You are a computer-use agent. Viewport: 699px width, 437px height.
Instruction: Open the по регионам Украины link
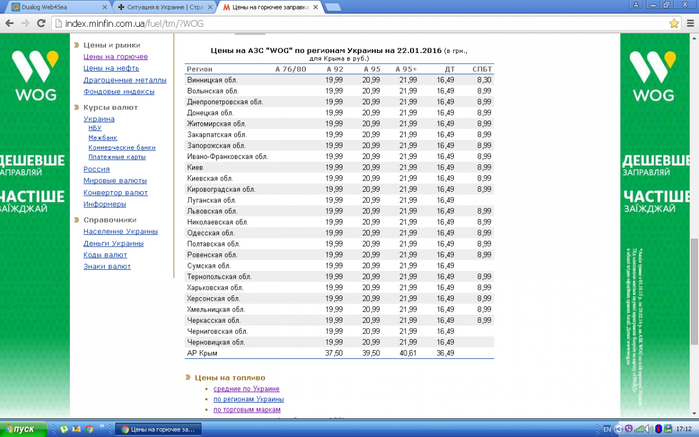tap(249, 399)
